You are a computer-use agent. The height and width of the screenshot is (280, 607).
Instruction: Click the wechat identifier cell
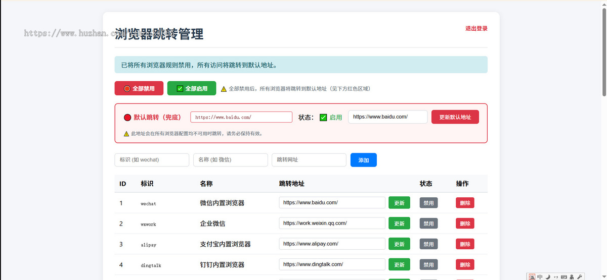149,203
